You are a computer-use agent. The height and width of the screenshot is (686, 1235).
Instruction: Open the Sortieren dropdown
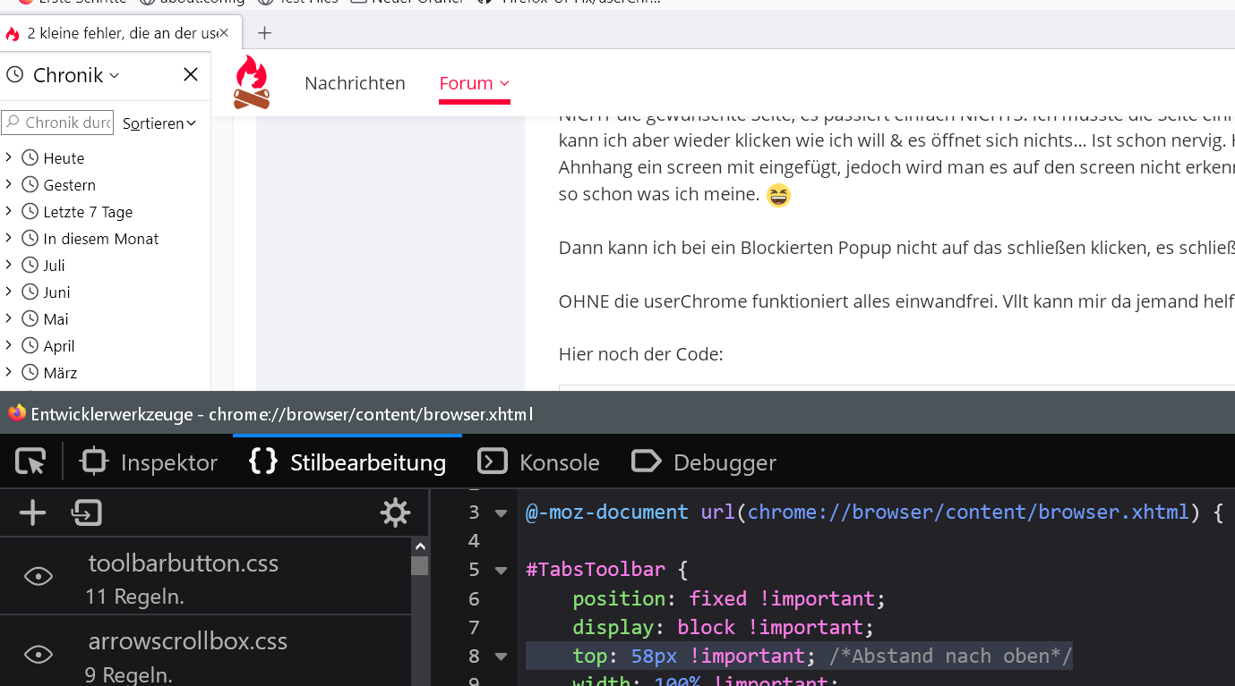159,123
